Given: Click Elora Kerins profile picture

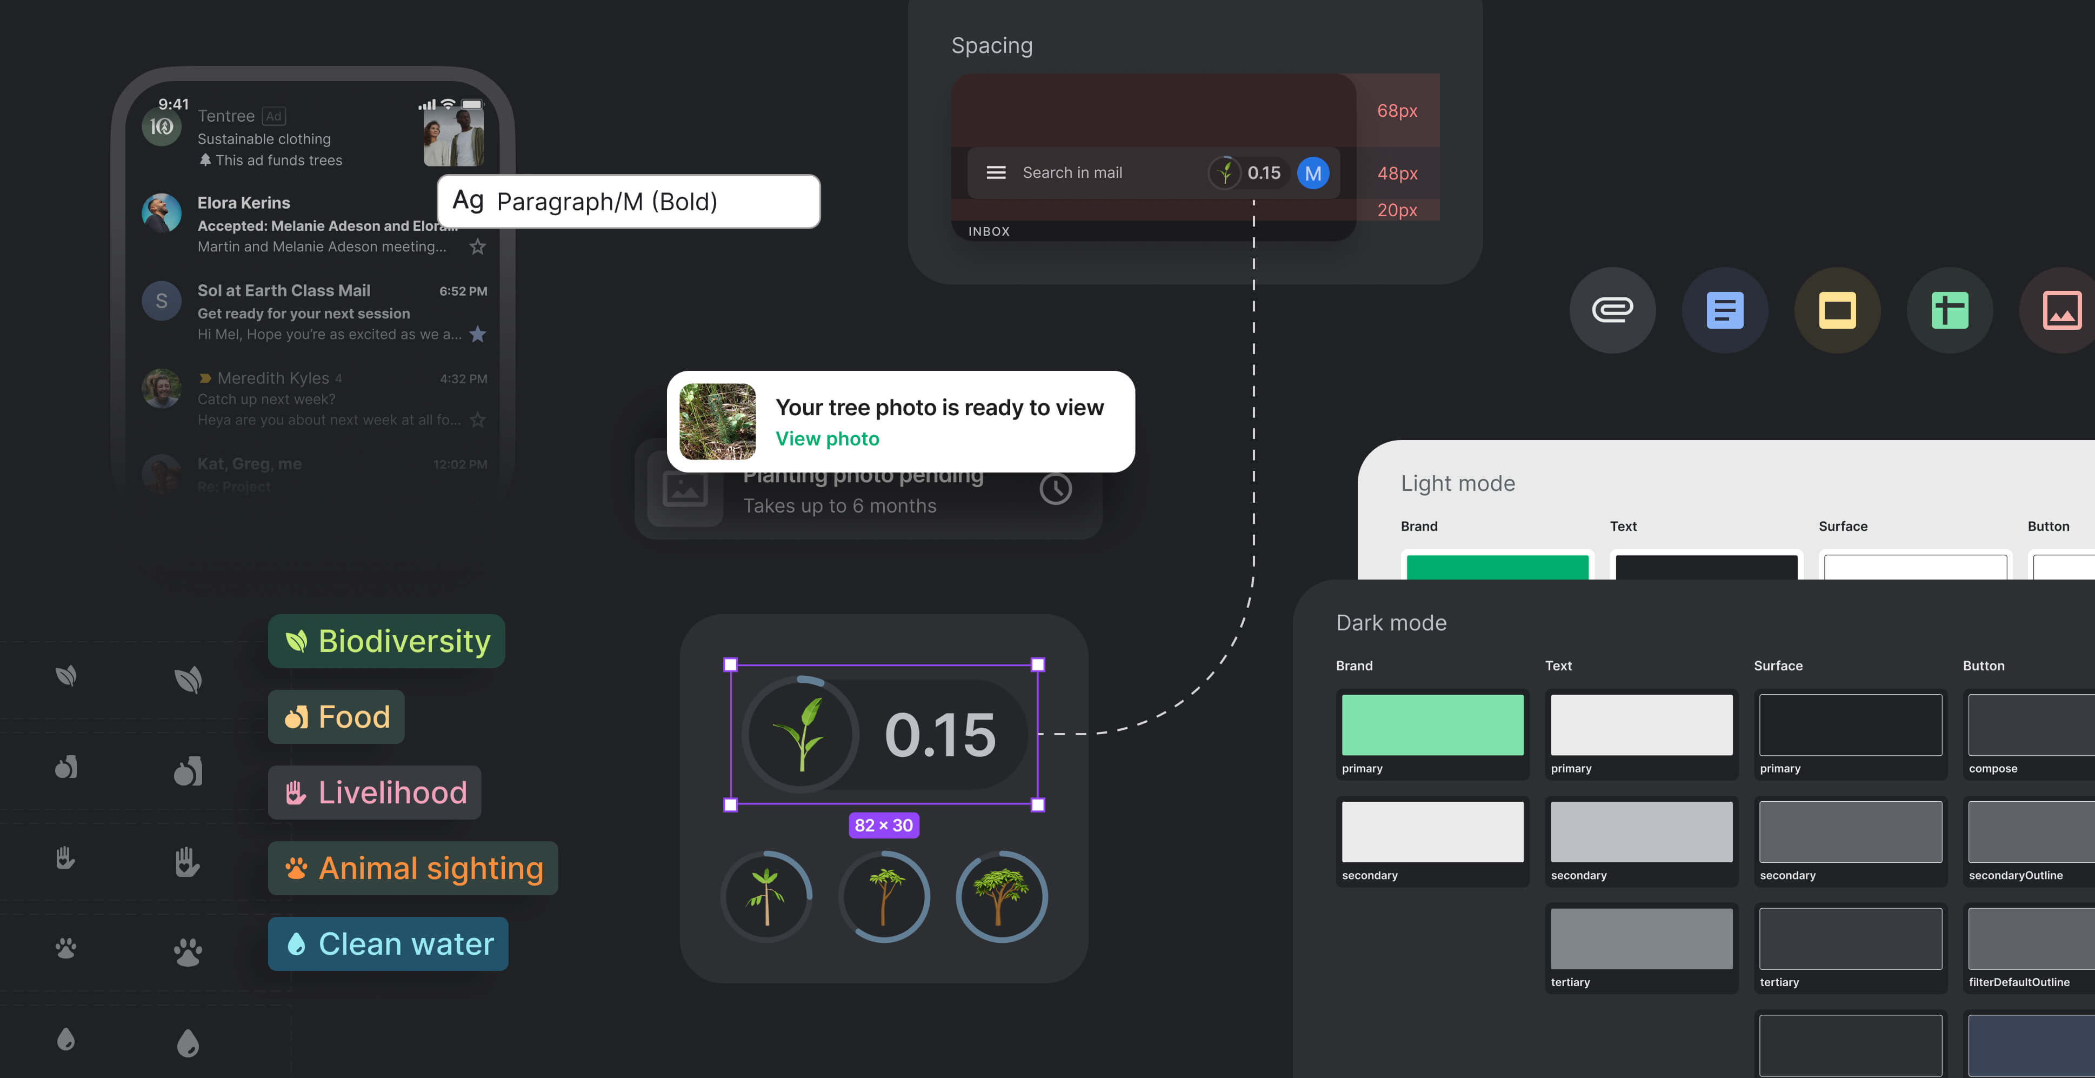Looking at the screenshot, I should (161, 213).
